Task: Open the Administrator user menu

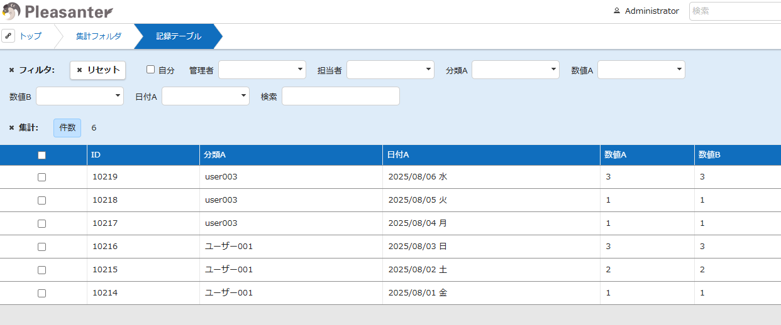Action: pyautogui.click(x=646, y=11)
